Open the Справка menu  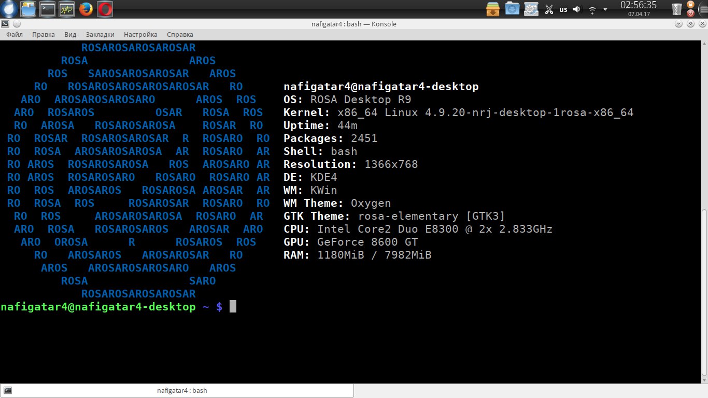coord(180,35)
